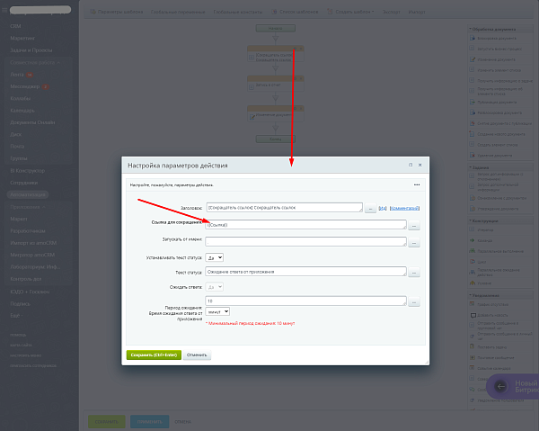Screen dimensions: 539x431
Task: Open Задачи и Проекты in the sidebar
Action: tap(31, 50)
